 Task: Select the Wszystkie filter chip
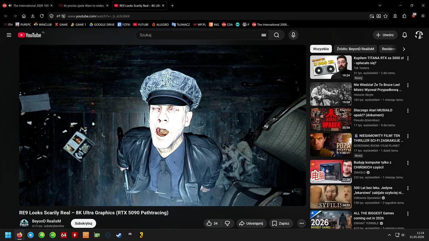coord(321,49)
